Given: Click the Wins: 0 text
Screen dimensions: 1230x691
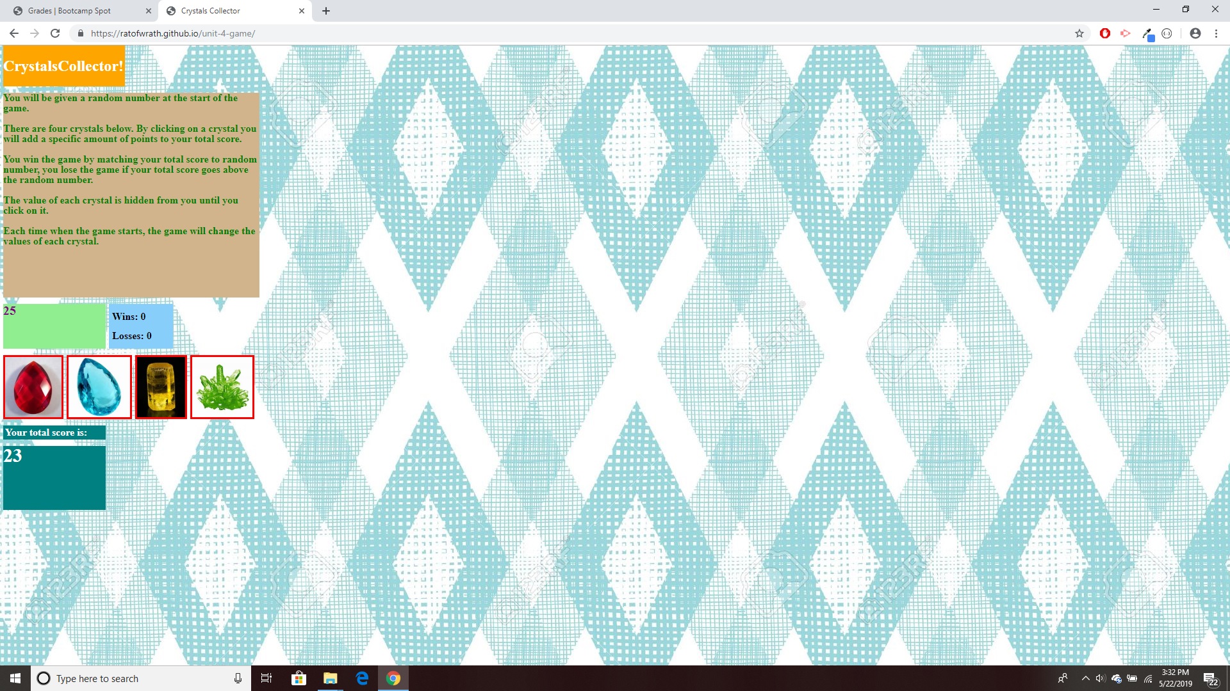Looking at the screenshot, I should tap(129, 317).
